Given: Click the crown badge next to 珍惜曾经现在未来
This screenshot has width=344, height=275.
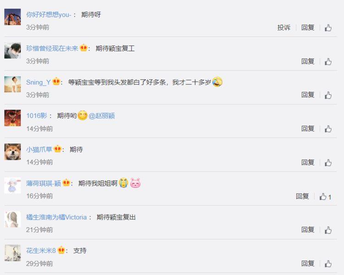Looking at the screenshot, I should click(83, 48).
